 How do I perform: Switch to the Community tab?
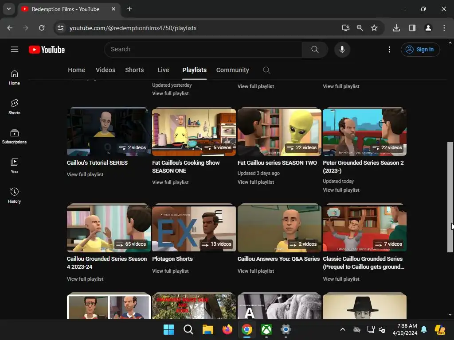232,70
